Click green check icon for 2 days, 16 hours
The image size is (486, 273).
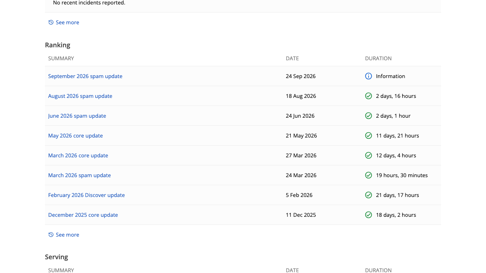pyautogui.click(x=369, y=96)
